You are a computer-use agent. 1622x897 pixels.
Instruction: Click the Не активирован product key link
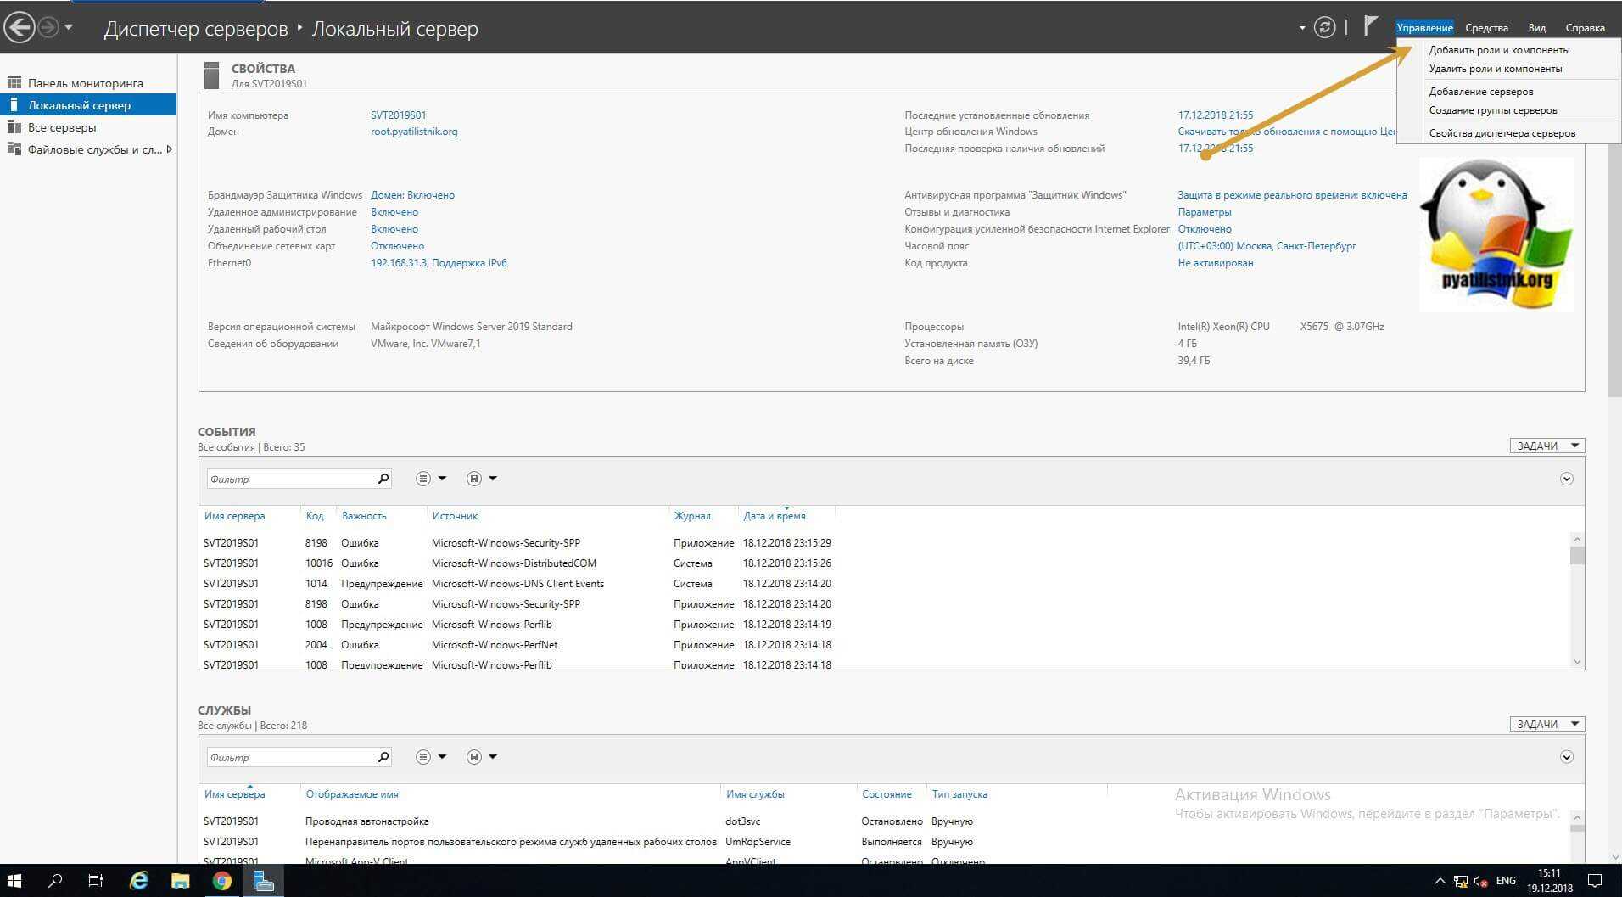[x=1215, y=263]
